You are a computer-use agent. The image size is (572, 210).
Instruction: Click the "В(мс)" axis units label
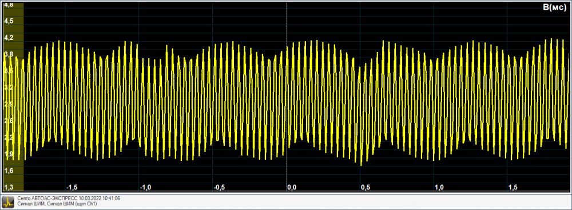pos(554,8)
